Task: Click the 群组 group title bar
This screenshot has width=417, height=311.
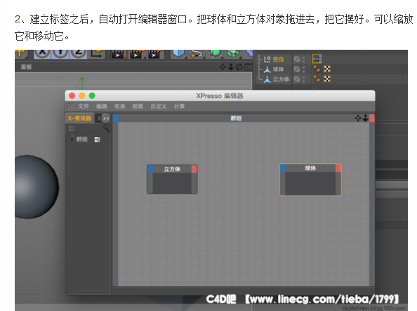Action: 236,118
